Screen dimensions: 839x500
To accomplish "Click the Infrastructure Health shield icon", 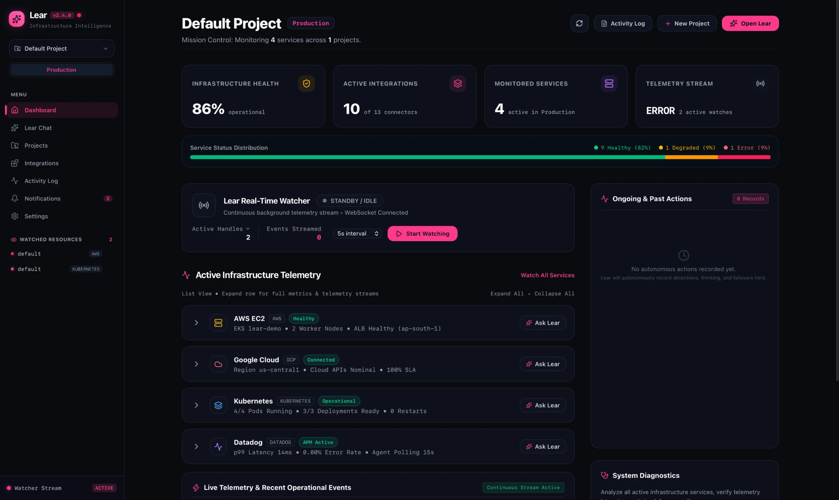I will coord(306,83).
